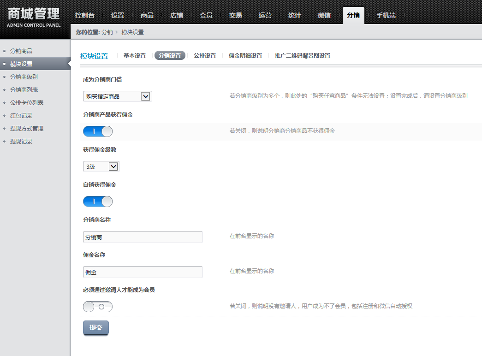This screenshot has width=482, height=356.
Task: Toggle 分销商产品获得佣金 switch
Action: [x=98, y=131]
